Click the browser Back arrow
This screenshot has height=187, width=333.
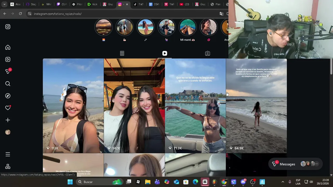pyautogui.click(x=5, y=14)
